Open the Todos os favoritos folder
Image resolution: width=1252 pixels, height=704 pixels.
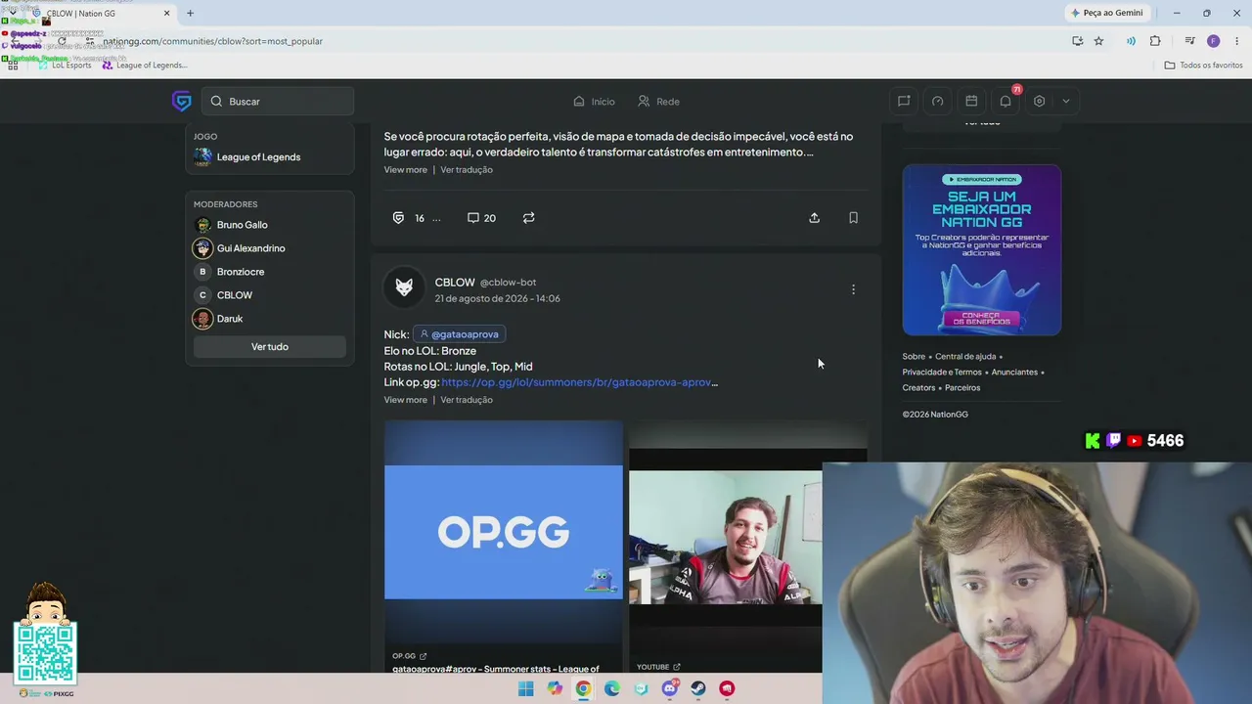click(x=1203, y=66)
